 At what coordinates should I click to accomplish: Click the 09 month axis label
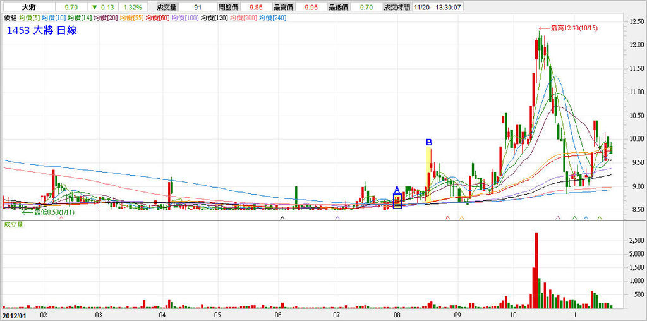click(x=459, y=315)
